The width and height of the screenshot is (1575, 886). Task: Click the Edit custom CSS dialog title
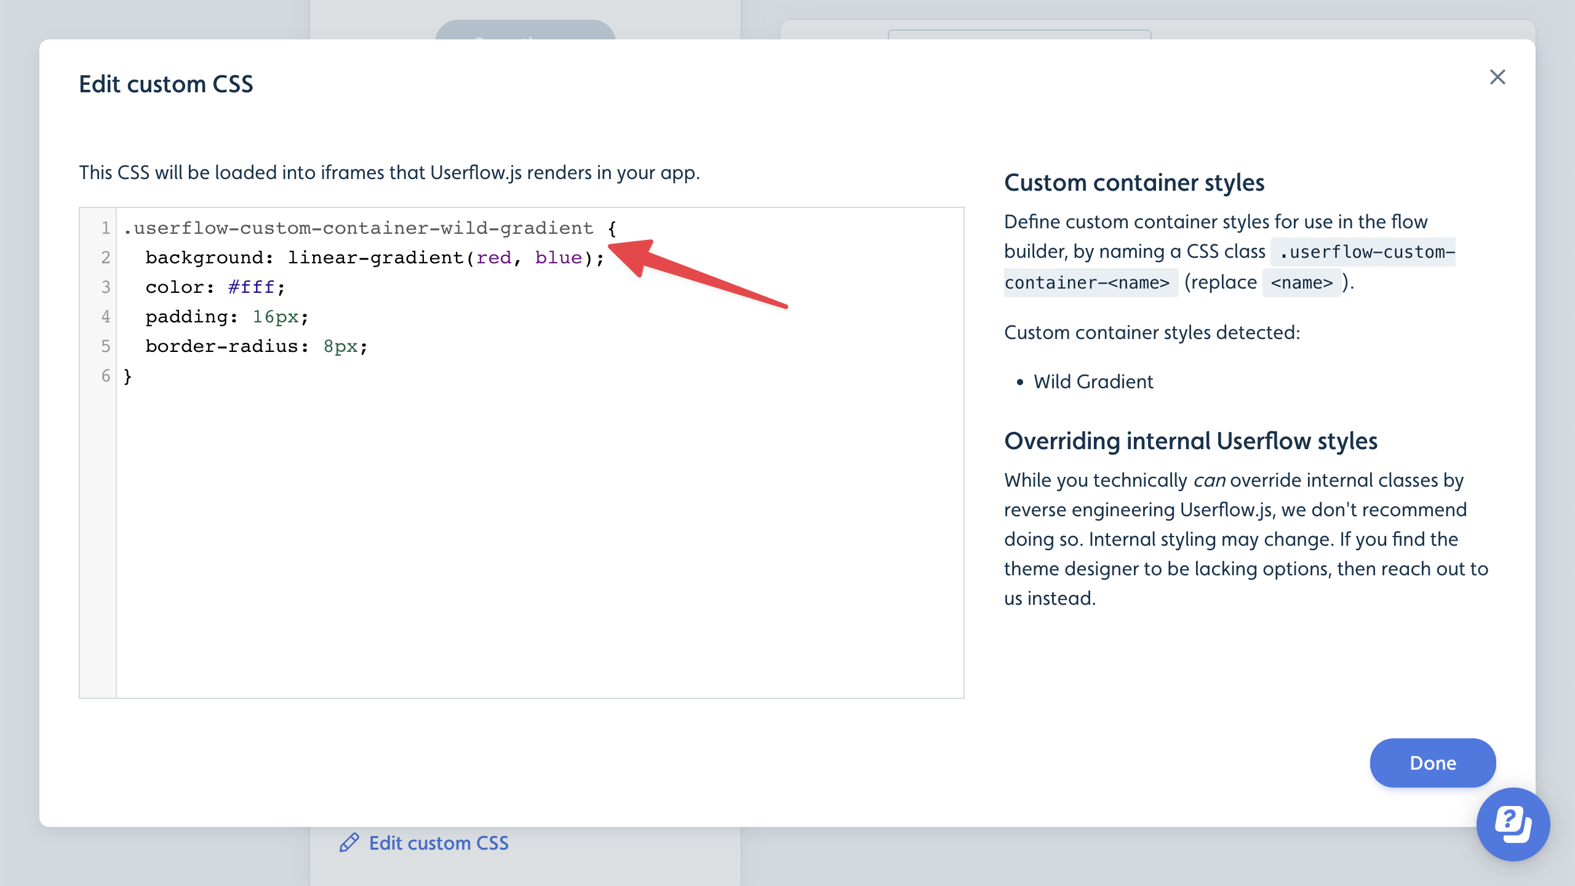coord(166,84)
